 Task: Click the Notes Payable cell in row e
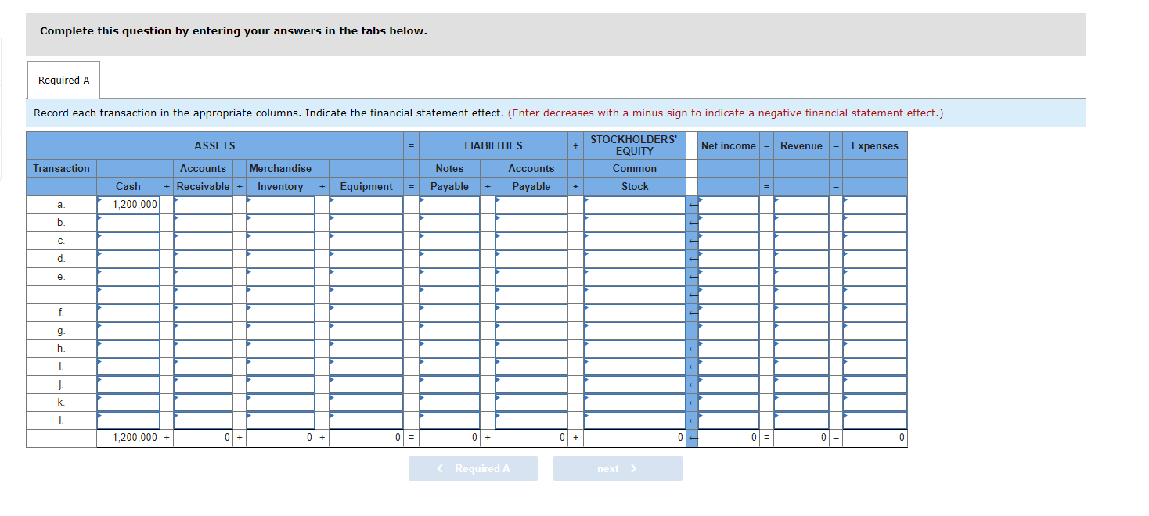[450, 276]
